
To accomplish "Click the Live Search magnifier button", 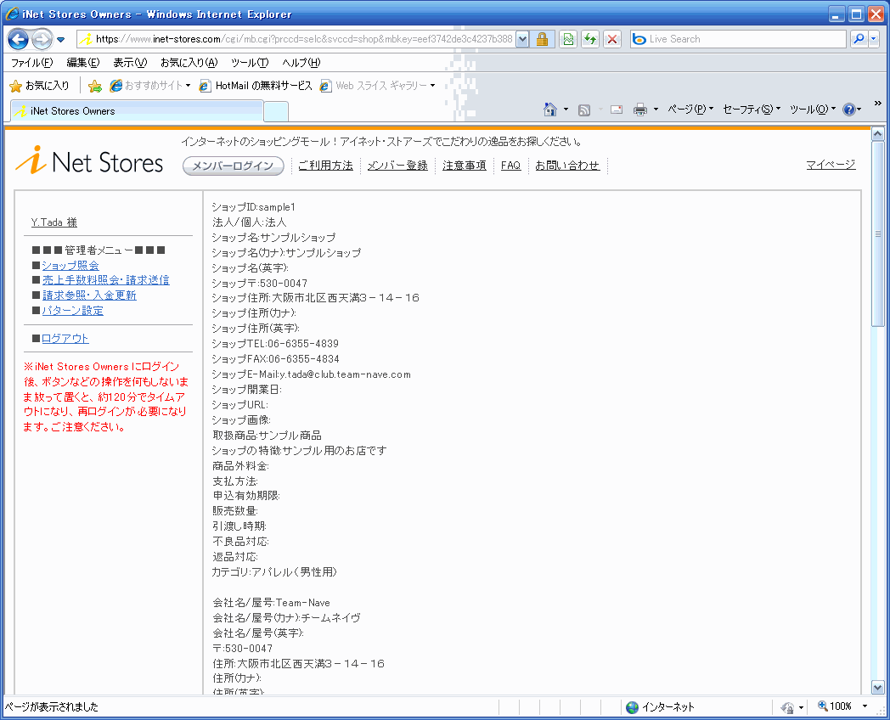I will pos(859,39).
